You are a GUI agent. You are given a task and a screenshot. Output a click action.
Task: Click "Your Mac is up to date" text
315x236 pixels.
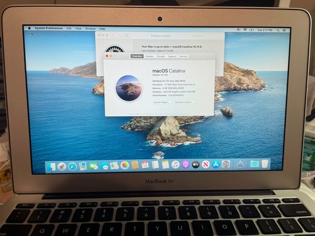click(x=171, y=47)
